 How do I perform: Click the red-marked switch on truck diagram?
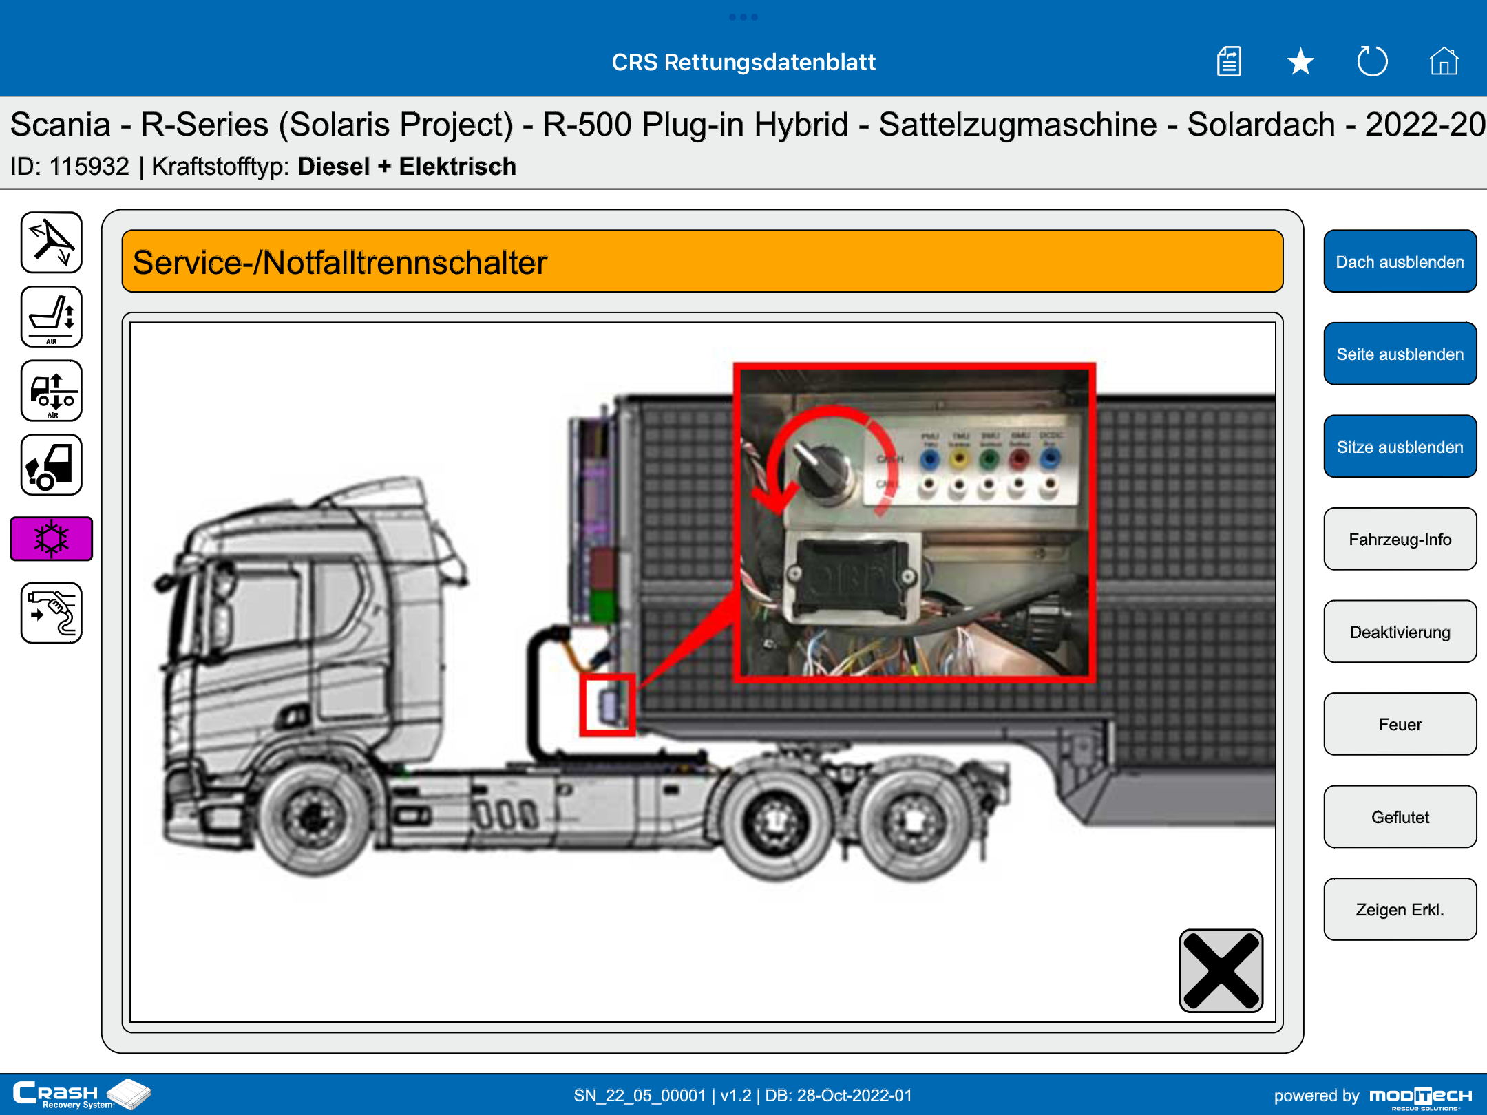coord(607,705)
